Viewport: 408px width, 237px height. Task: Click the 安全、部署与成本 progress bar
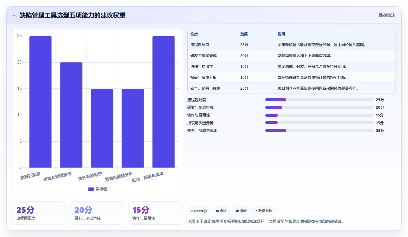(319, 130)
